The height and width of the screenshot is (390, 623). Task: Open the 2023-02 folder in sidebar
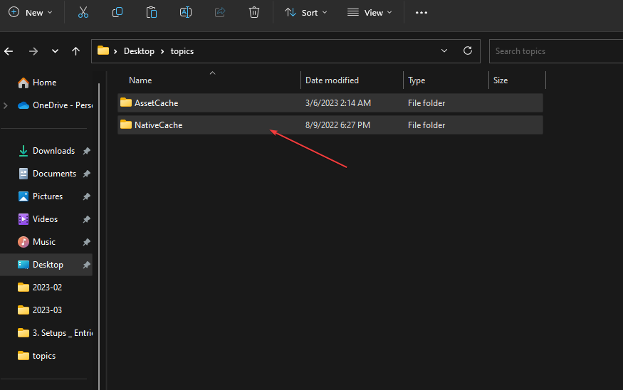click(x=40, y=287)
